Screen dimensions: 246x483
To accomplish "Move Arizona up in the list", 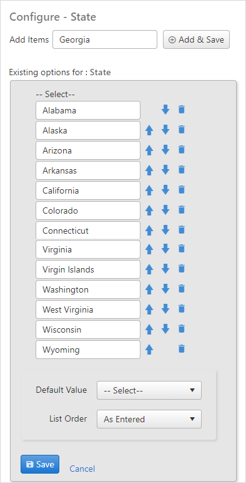I will coord(149,150).
